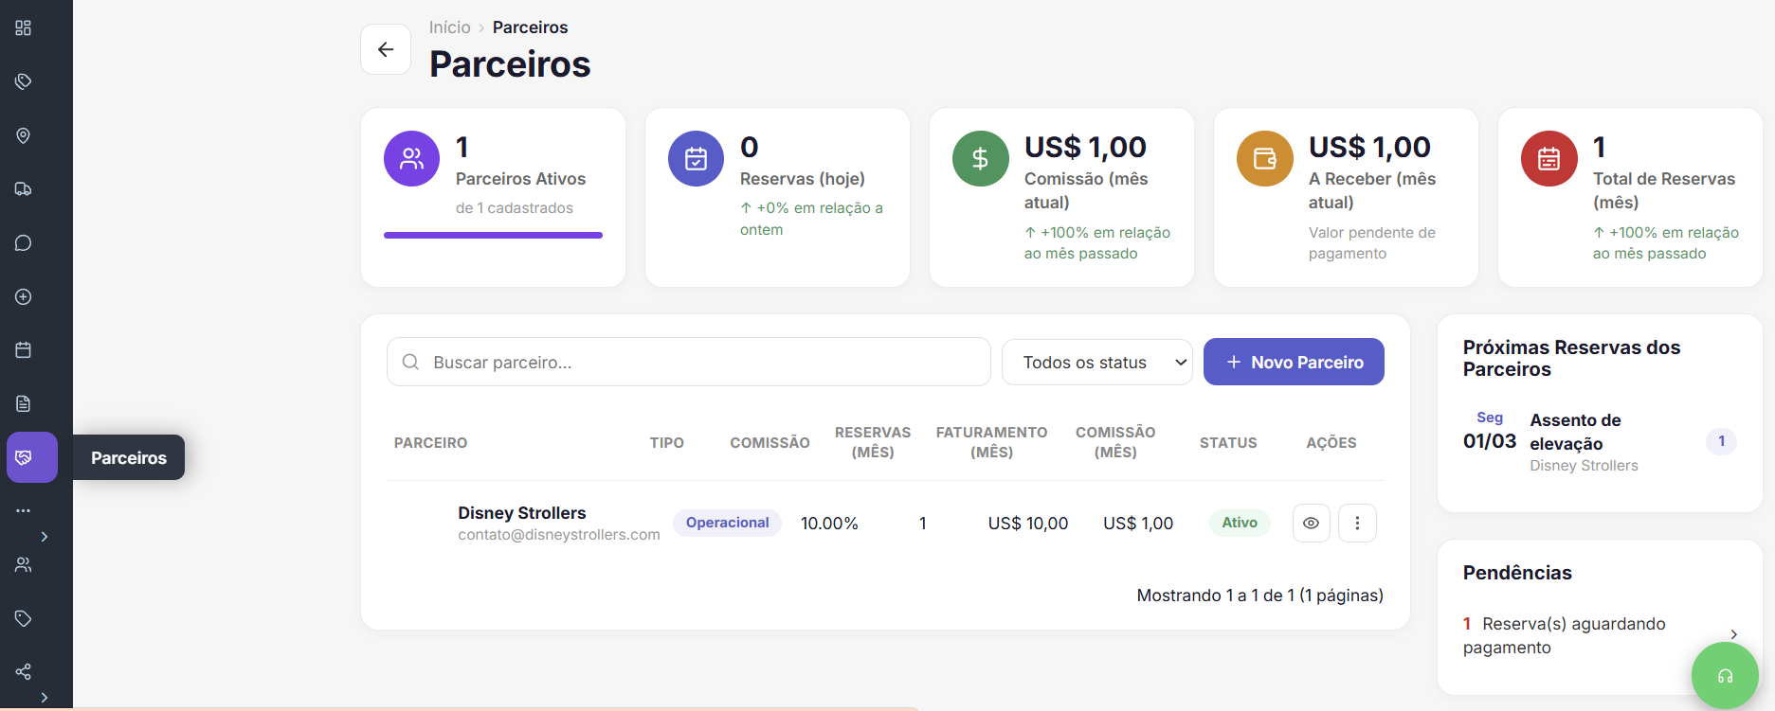This screenshot has width=1775, height=711.
Task: Click the Novo Parceiro button
Action: click(x=1294, y=362)
